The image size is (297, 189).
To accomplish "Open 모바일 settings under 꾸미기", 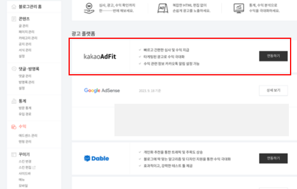I will (x=23, y=186).
